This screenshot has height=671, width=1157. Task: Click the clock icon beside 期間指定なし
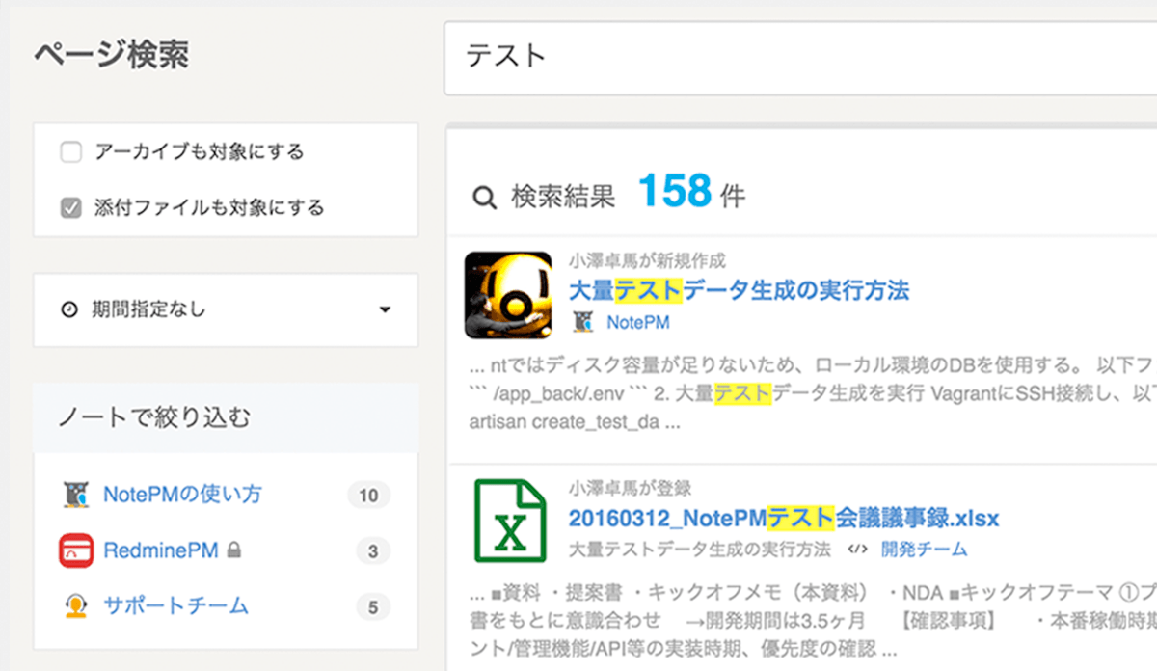69,310
